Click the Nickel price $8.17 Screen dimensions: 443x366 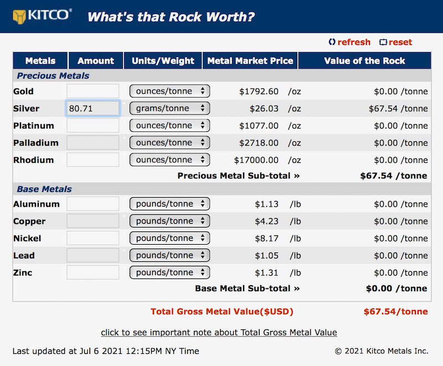[267, 239]
